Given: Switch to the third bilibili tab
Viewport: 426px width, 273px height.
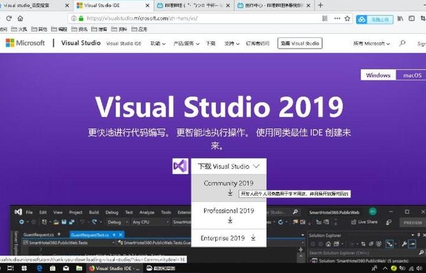Looking at the screenshot, I should coord(194,6).
